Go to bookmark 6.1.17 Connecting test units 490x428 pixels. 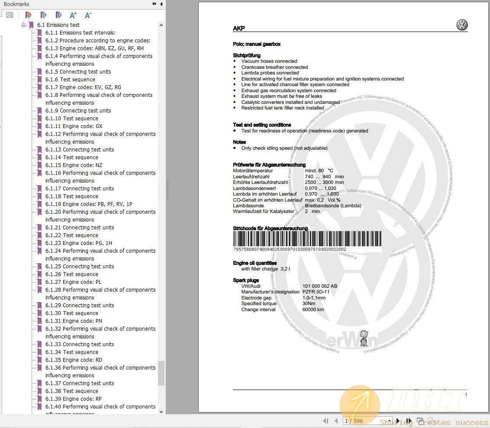[80, 189]
